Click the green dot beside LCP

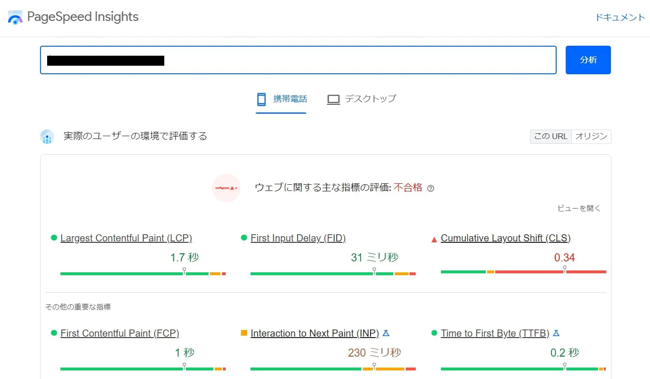click(54, 238)
